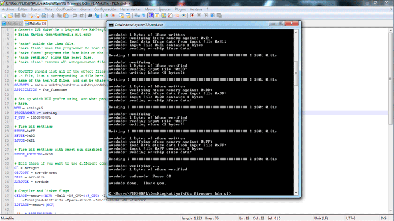Open the Archivo menu
The image size is (394, 221).
pyautogui.click(x=8, y=9)
